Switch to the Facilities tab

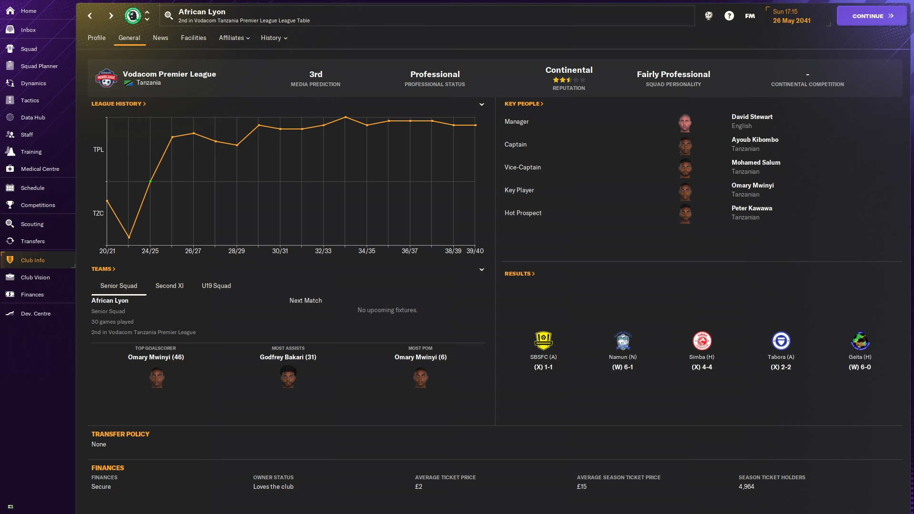[x=193, y=38]
